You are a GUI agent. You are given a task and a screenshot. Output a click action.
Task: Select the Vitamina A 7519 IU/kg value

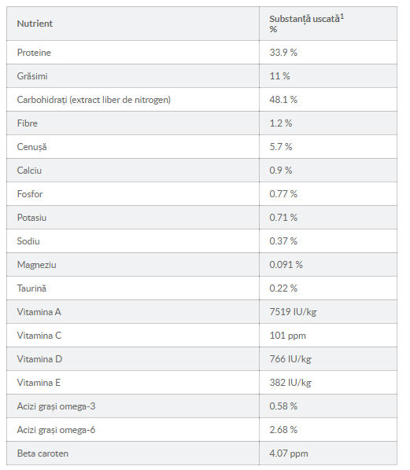click(293, 312)
